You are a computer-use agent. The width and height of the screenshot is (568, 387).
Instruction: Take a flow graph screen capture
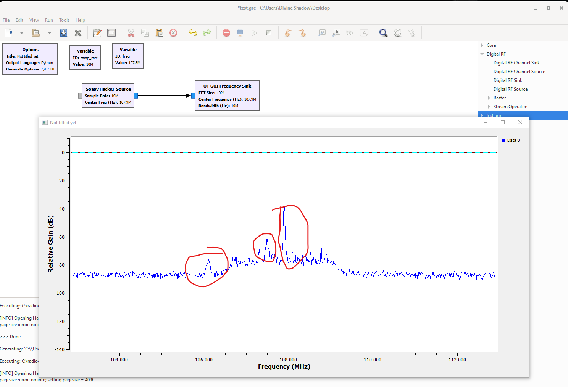click(111, 33)
